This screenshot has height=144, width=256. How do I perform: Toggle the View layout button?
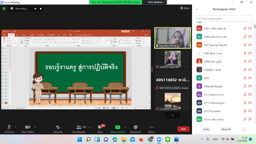click(x=185, y=8)
